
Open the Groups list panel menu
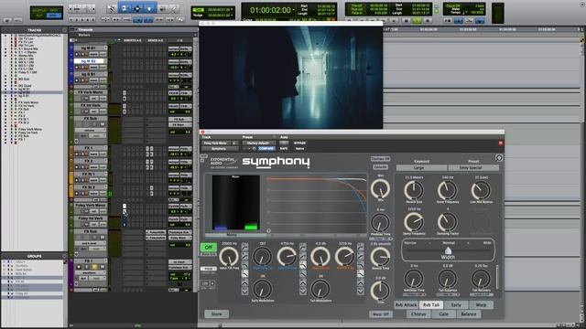coord(64,256)
